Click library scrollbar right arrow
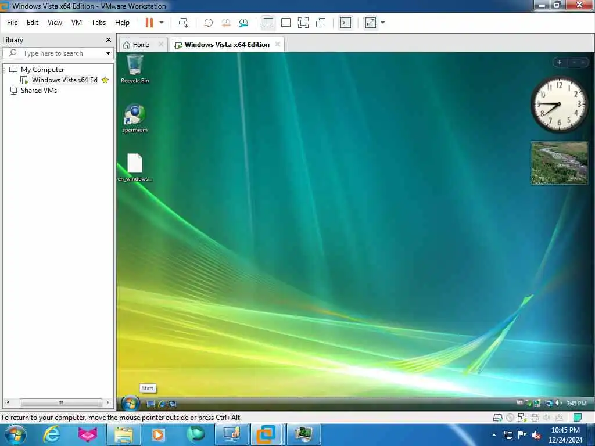Viewport: 595px width, 446px height. [107, 402]
